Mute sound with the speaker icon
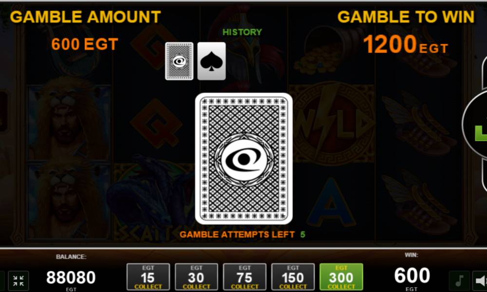The image size is (487, 292). [480, 280]
